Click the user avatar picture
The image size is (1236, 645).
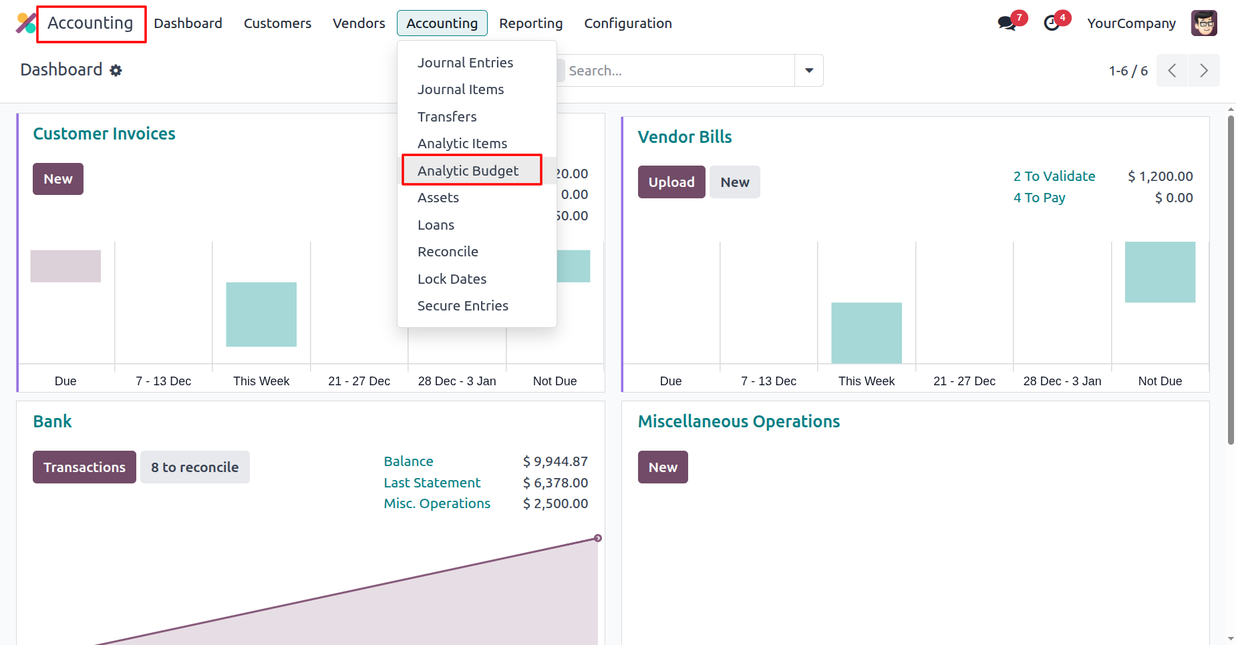coord(1203,23)
